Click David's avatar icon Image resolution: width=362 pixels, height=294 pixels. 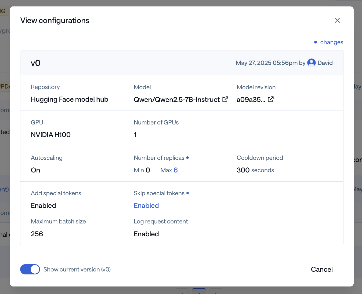(311, 63)
